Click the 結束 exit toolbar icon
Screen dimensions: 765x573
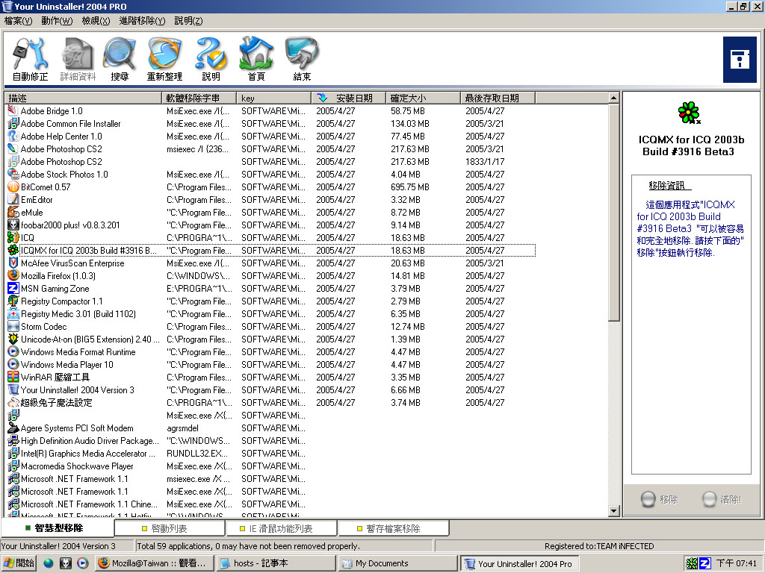tap(302, 58)
